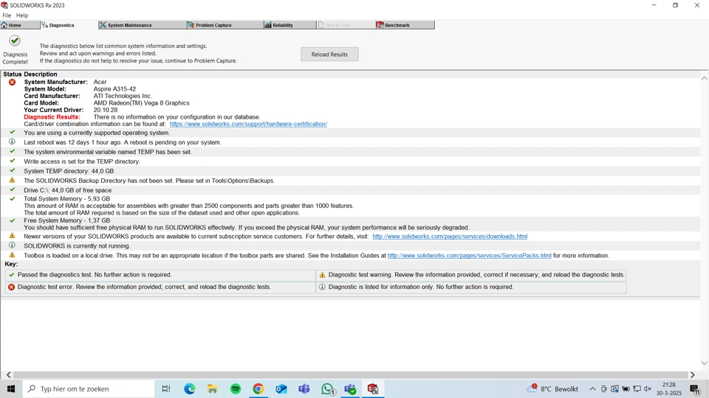
Task: Click the warning icon beside Toolbox row
Action: pos(13,255)
